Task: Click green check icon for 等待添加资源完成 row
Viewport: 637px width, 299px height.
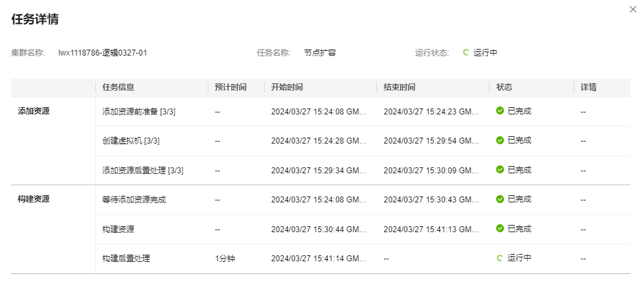Action: pos(500,199)
